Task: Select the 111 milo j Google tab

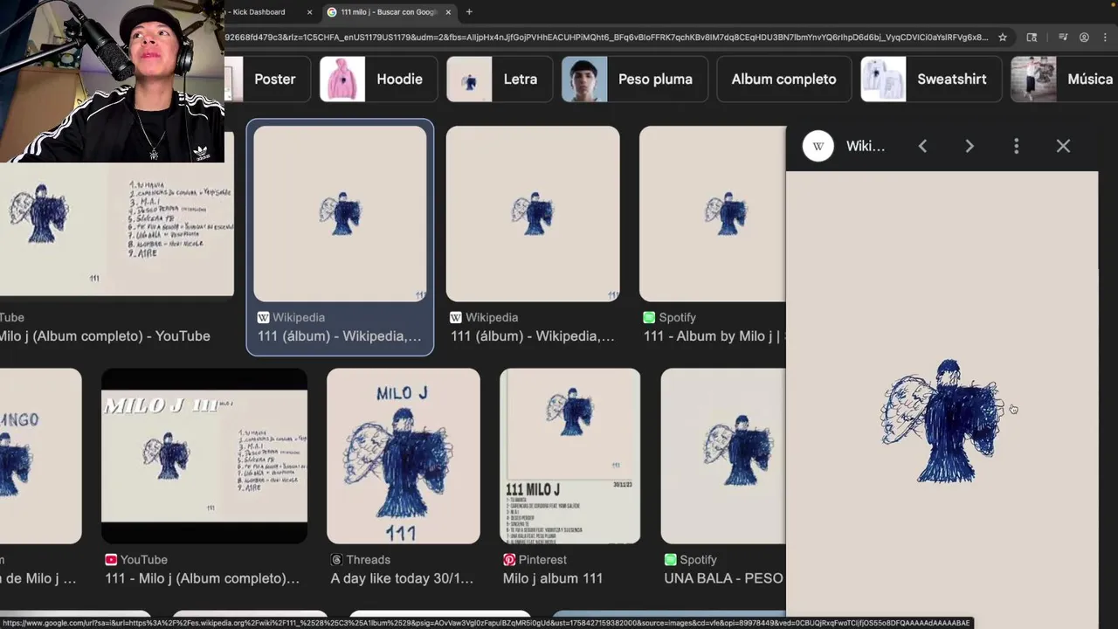Action: [x=389, y=12]
